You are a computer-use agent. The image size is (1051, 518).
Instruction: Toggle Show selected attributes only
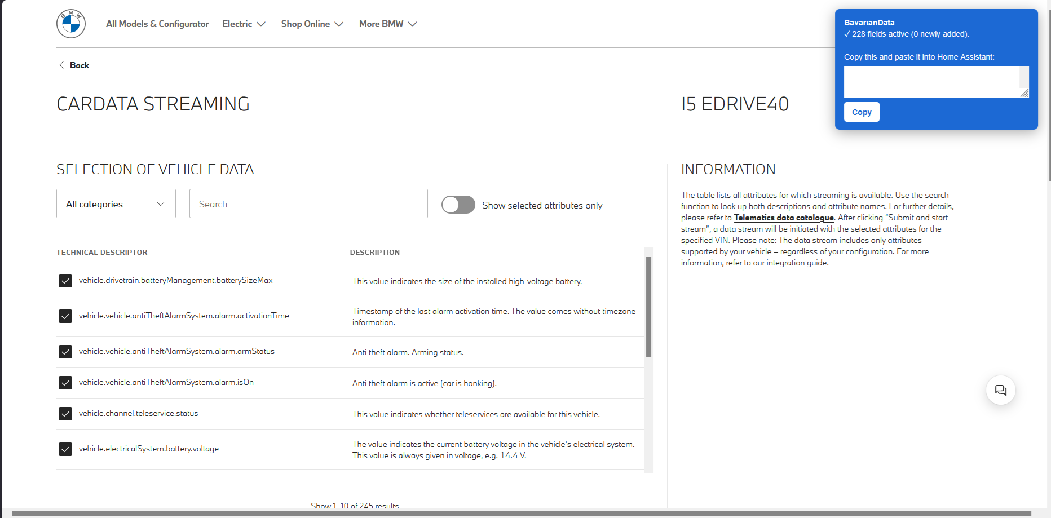458,205
